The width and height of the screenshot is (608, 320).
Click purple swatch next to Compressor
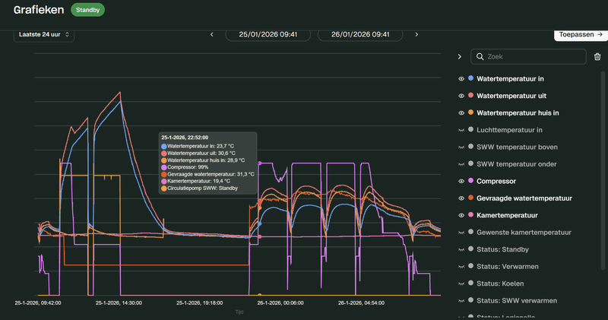click(470, 180)
